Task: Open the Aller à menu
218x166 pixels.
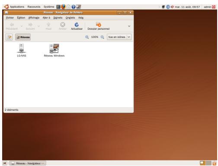Action: 46,18
